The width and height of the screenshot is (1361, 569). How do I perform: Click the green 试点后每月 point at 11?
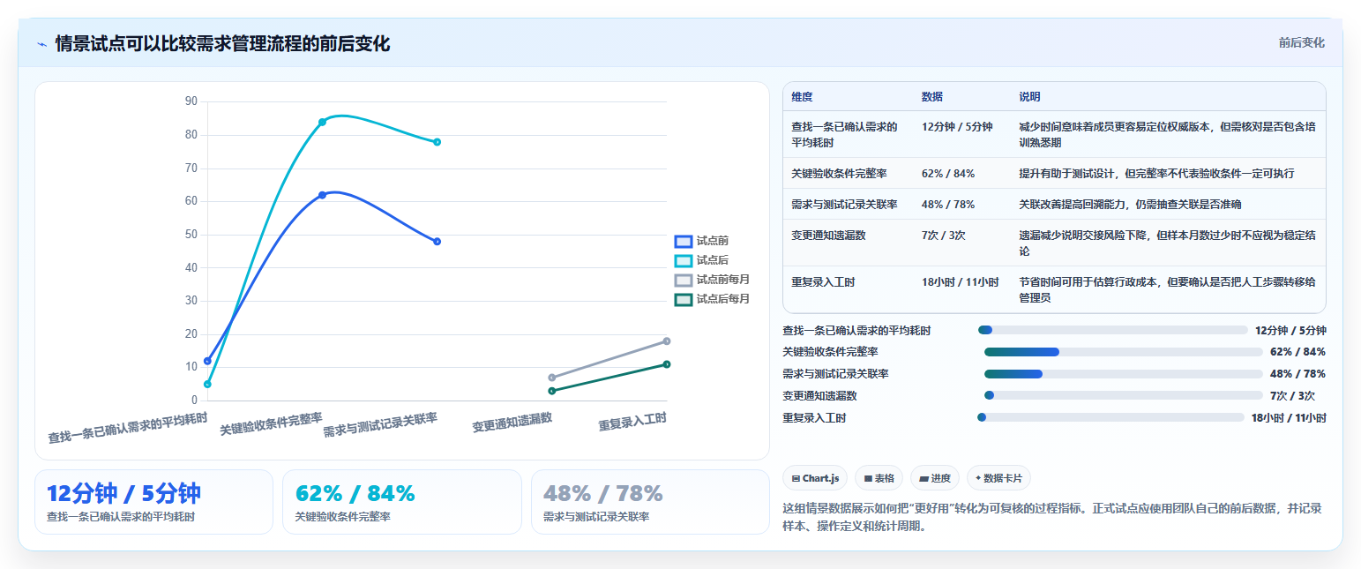[x=667, y=364]
